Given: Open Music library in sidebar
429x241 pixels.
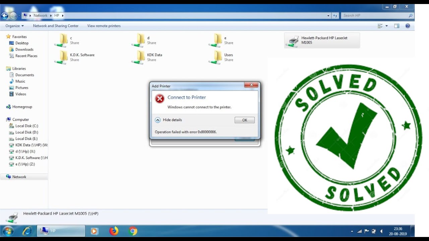Looking at the screenshot, I should coord(20,81).
